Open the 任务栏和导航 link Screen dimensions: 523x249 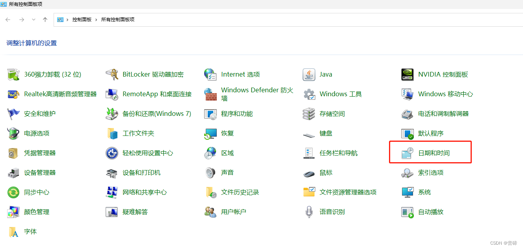tap(339, 153)
